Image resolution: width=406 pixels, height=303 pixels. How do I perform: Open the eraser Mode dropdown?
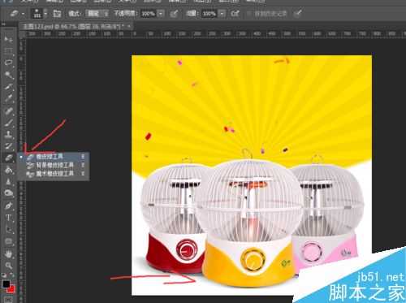tap(97, 13)
